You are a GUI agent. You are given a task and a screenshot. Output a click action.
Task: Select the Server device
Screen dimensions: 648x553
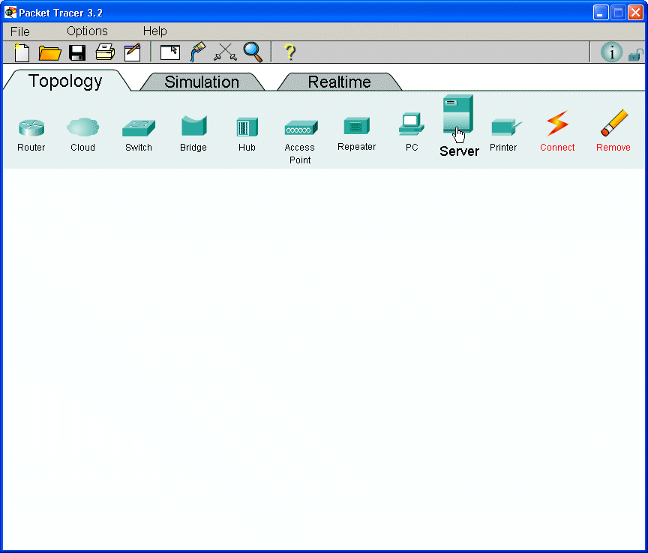459,126
